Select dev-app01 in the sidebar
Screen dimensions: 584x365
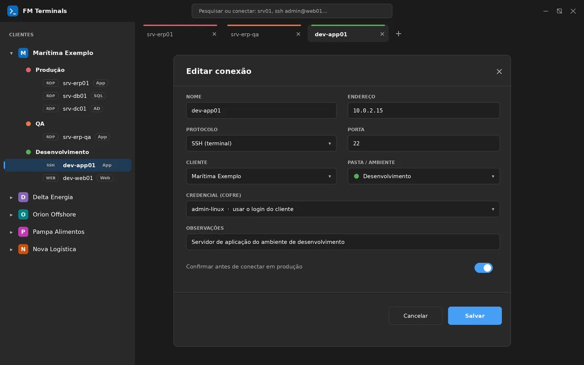pos(68,165)
